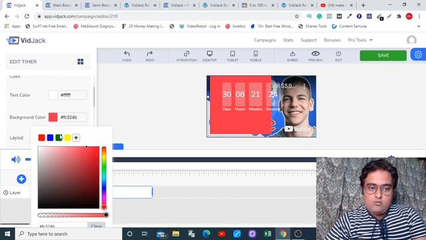Open Support in top navigation
The width and height of the screenshot is (426, 240).
click(308, 40)
